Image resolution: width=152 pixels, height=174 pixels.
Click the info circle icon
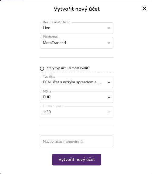pos(42,69)
